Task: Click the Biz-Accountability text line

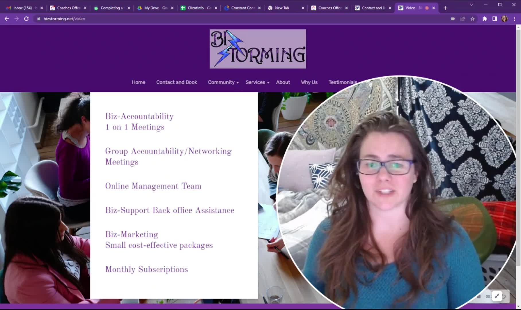Action: pos(139,116)
